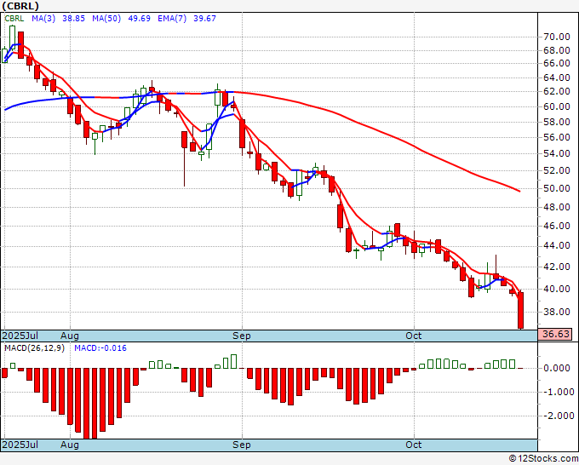Click the 64.00 price axis label
The image size is (579, 465).
click(557, 78)
